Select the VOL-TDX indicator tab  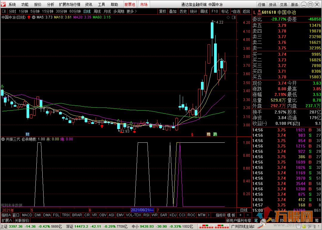click(134, 215)
